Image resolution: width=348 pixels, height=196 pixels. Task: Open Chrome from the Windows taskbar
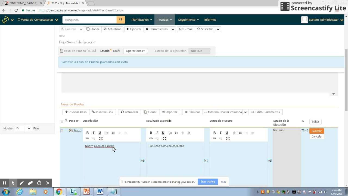click(59, 192)
